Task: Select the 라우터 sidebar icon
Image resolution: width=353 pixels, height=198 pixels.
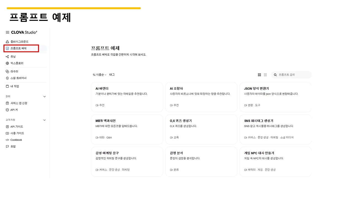Action: (7, 71)
